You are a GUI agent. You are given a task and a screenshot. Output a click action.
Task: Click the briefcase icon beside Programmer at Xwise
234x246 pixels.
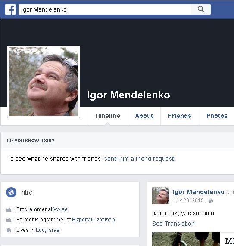9,209
